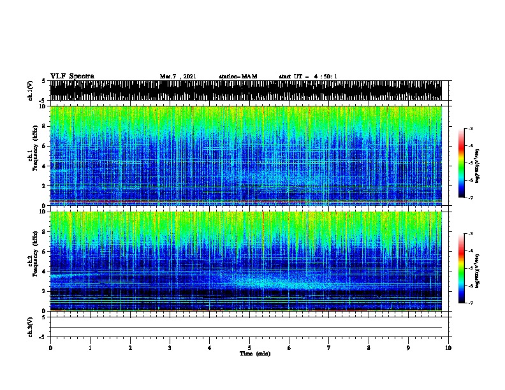Click time axis tick label "9"
The height and width of the screenshot is (390, 505).
[x=408, y=348]
